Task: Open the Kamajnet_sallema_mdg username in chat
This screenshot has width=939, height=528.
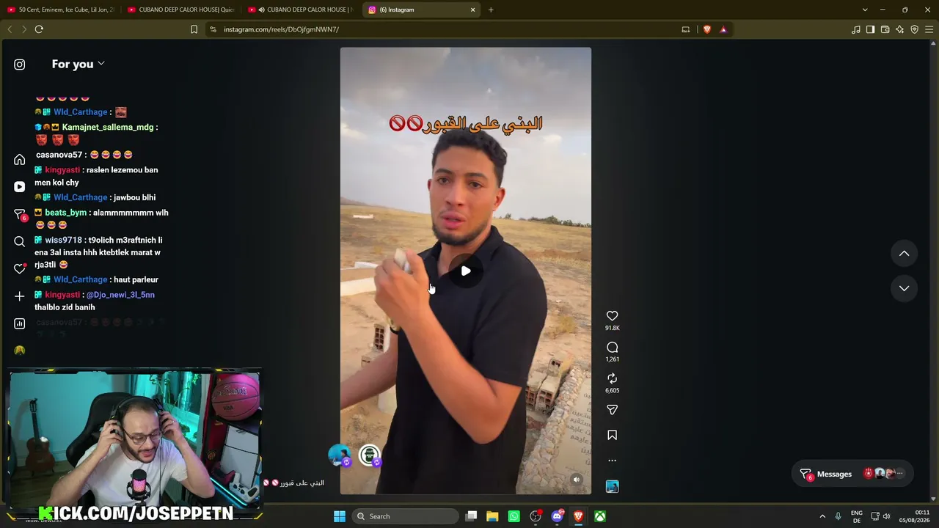Action: (108, 127)
